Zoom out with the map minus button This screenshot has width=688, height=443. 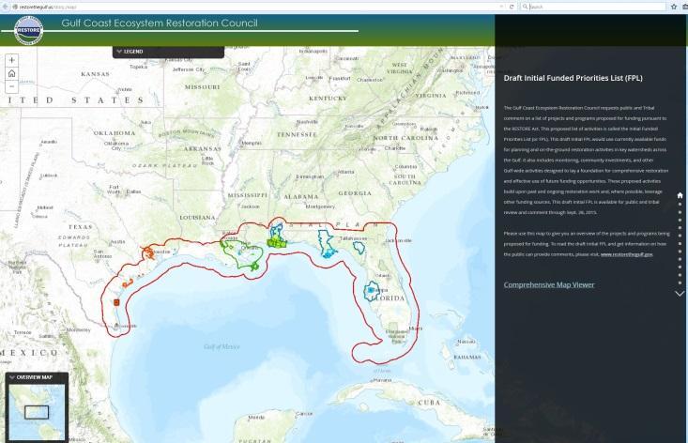(x=12, y=86)
